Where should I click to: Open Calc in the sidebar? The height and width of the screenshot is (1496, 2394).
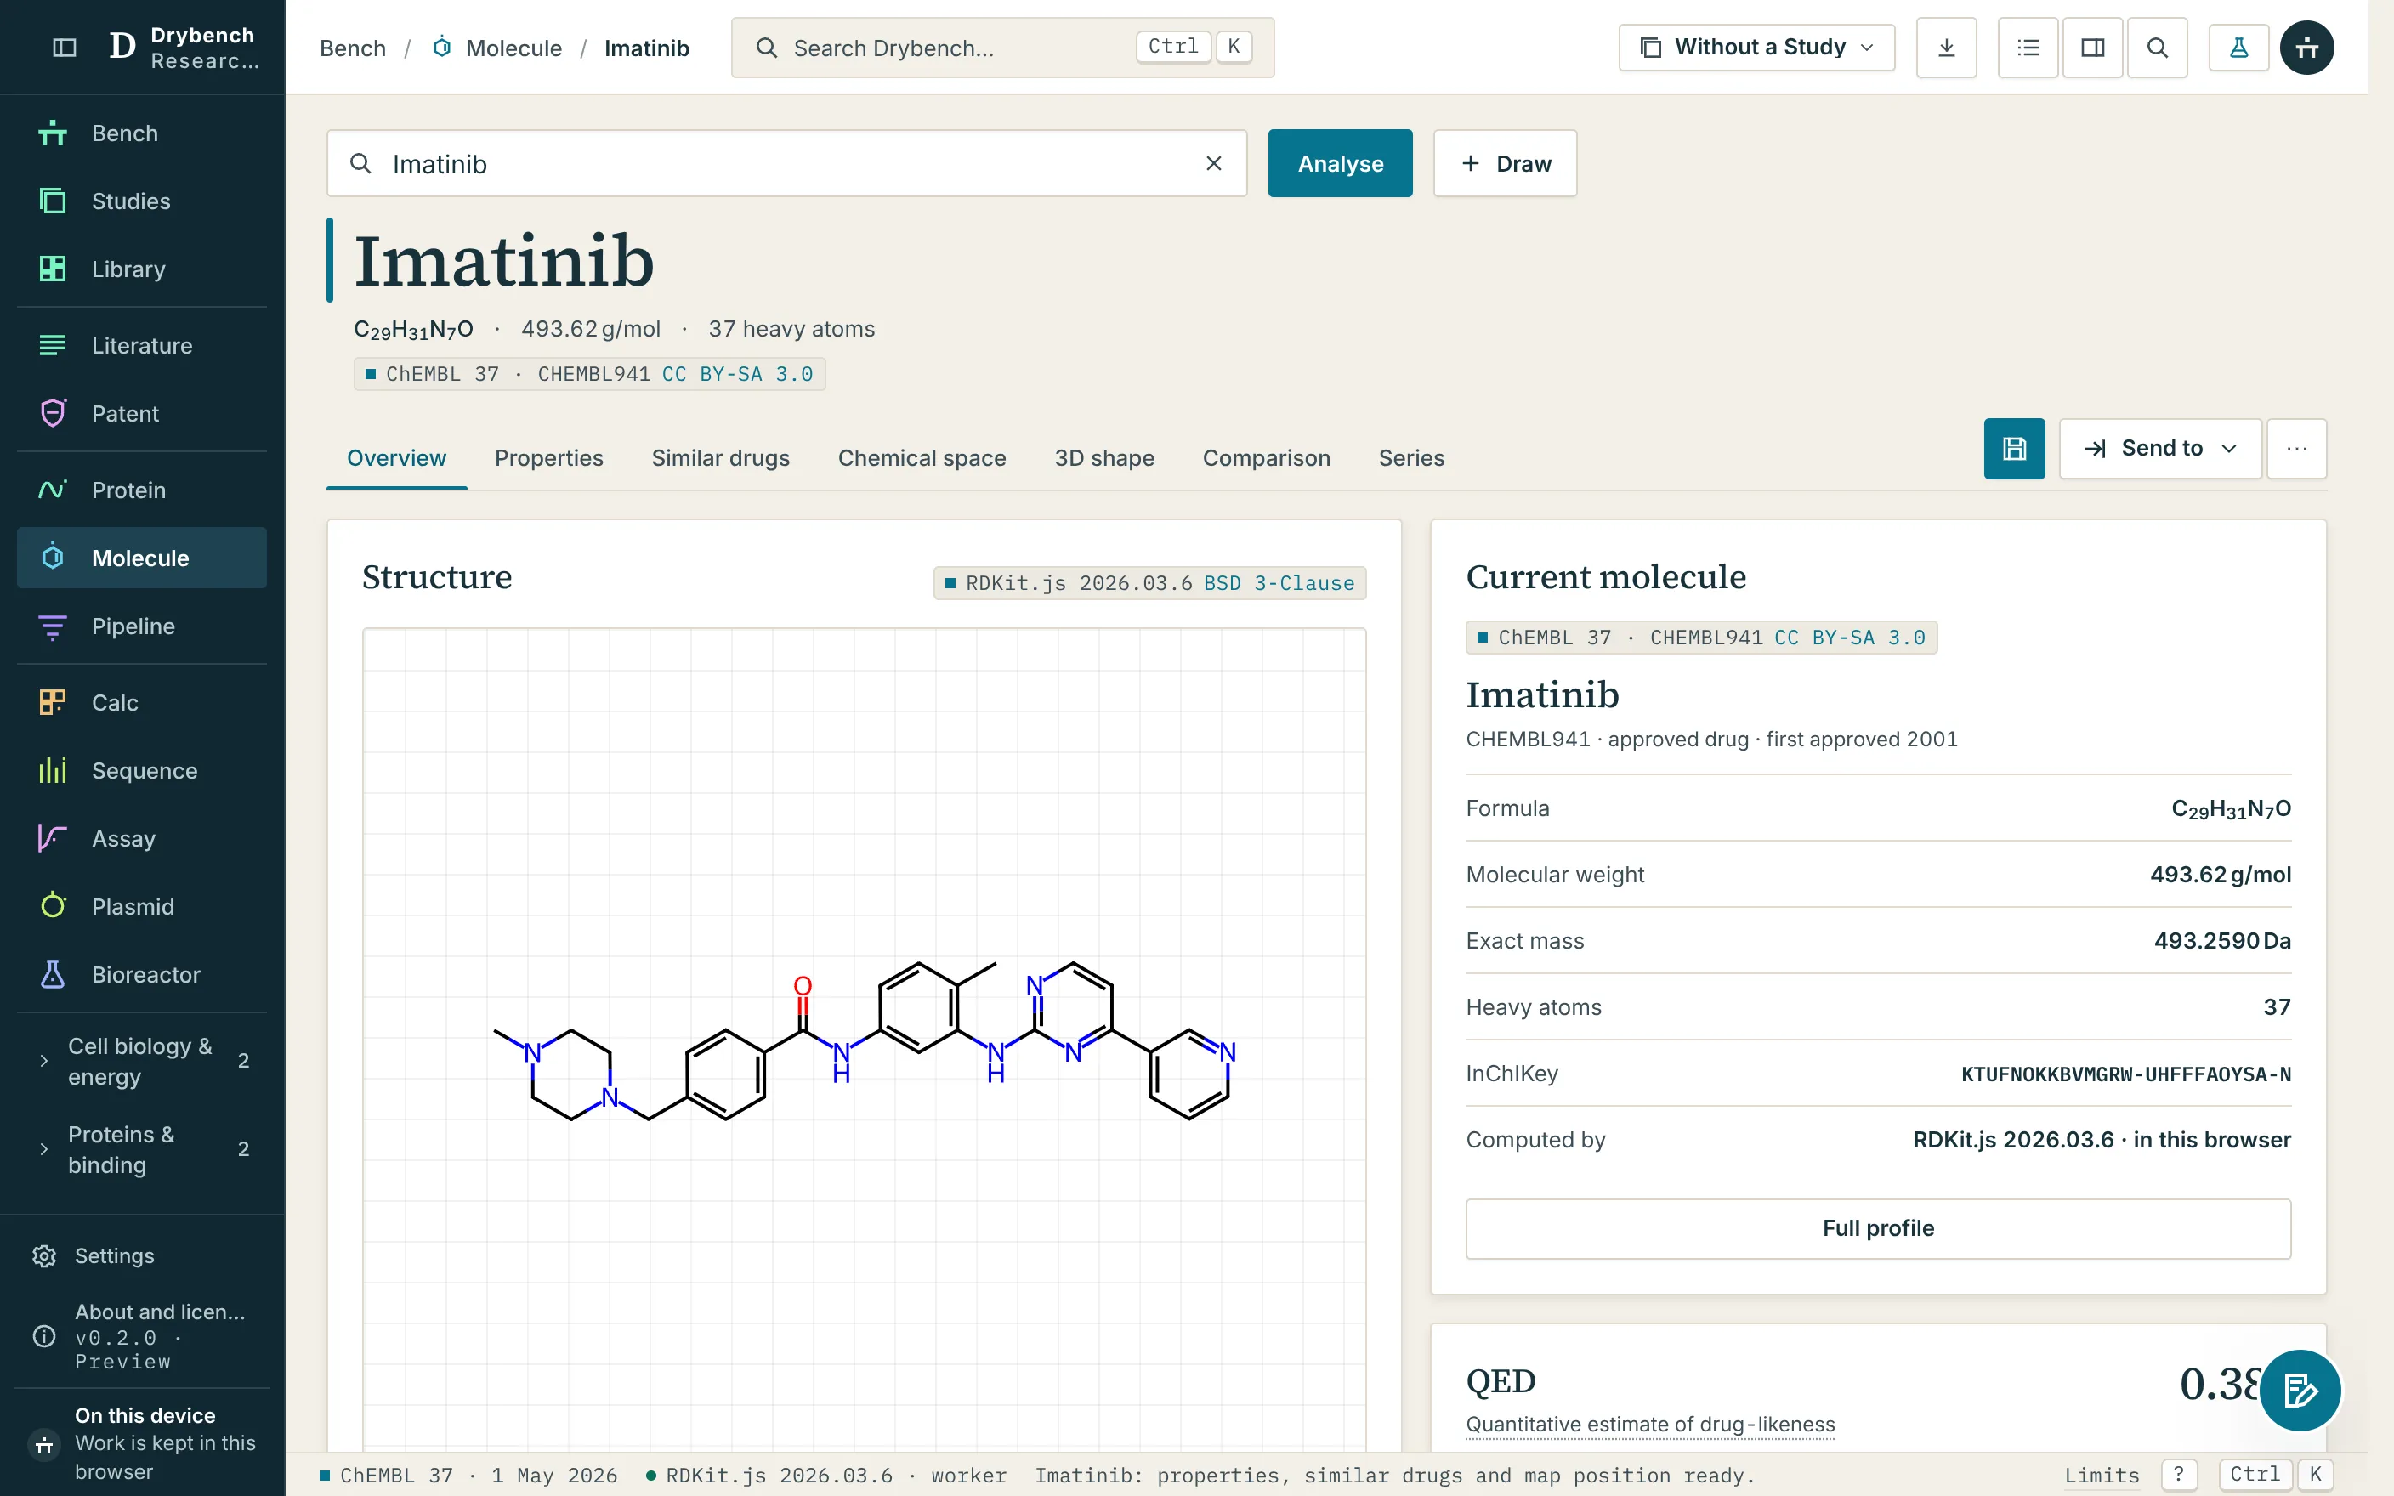coord(141,702)
